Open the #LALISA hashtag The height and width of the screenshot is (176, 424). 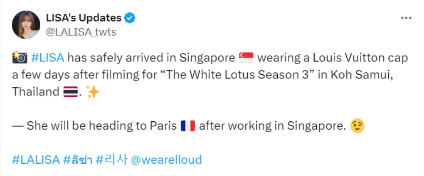36,160
